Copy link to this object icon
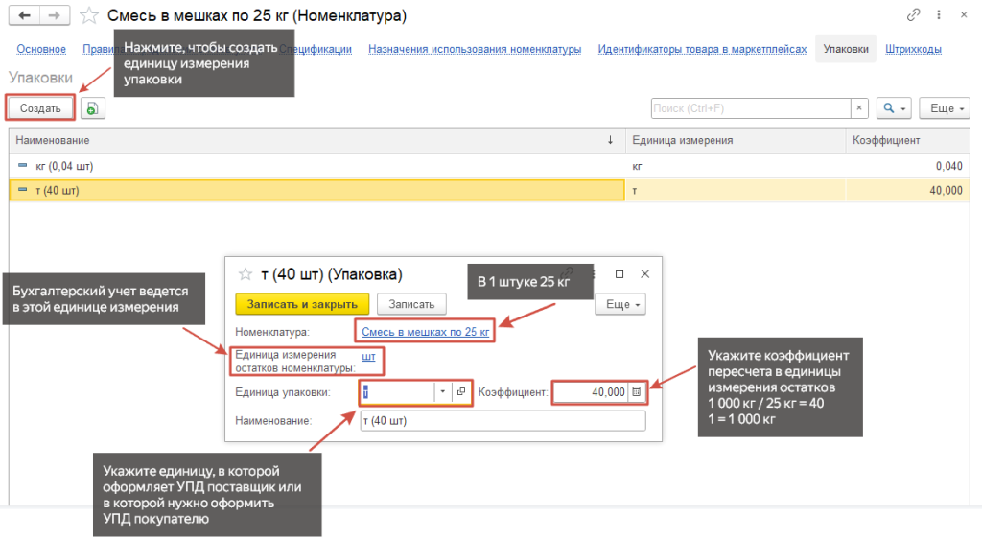This screenshot has width=982, height=540. [914, 15]
